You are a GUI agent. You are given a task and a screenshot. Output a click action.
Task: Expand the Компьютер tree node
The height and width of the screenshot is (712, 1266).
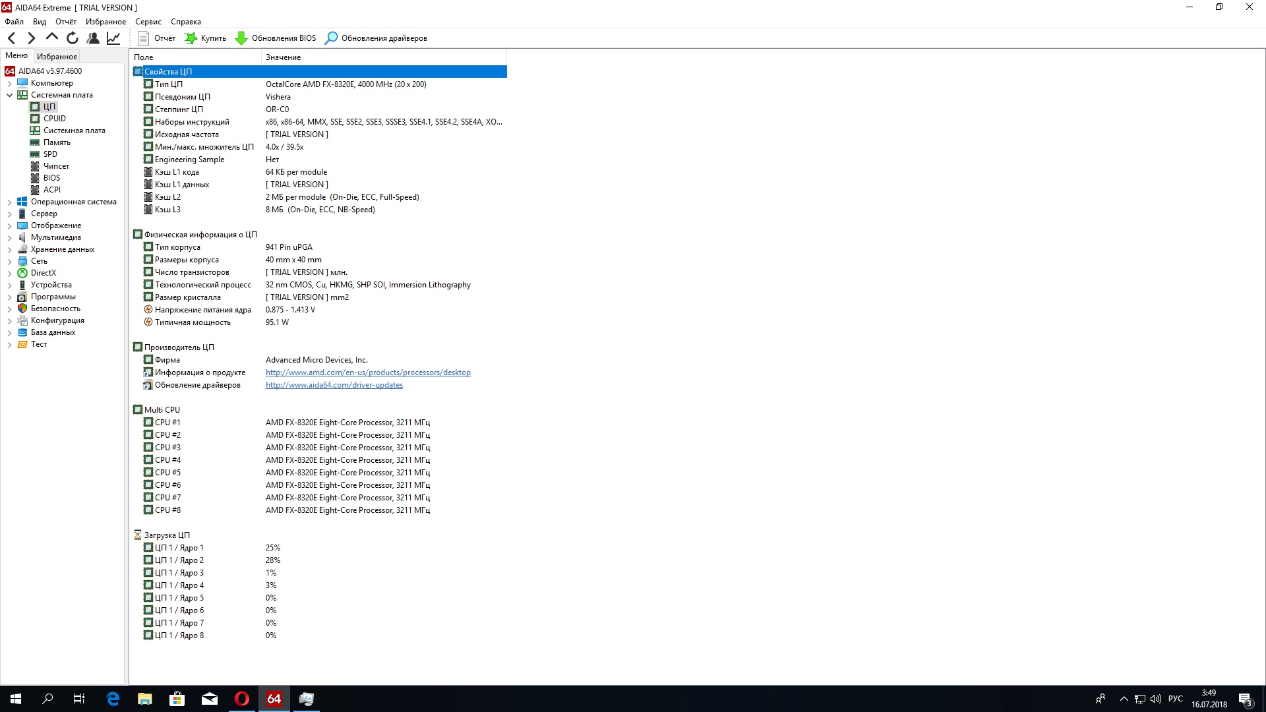tap(10, 84)
